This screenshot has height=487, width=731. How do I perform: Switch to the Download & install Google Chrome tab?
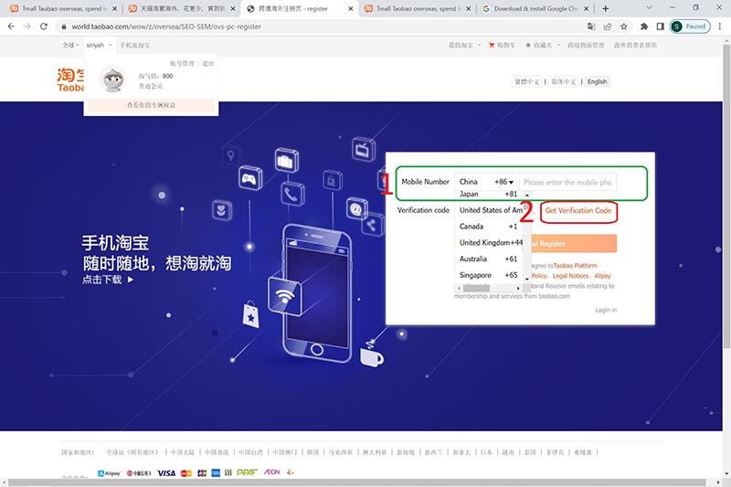pyautogui.click(x=536, y=8)
